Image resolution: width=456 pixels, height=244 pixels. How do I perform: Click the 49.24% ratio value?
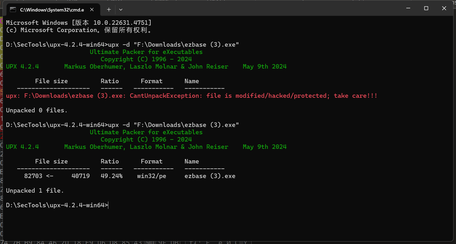pyautogui.click(x=111, y=176)
